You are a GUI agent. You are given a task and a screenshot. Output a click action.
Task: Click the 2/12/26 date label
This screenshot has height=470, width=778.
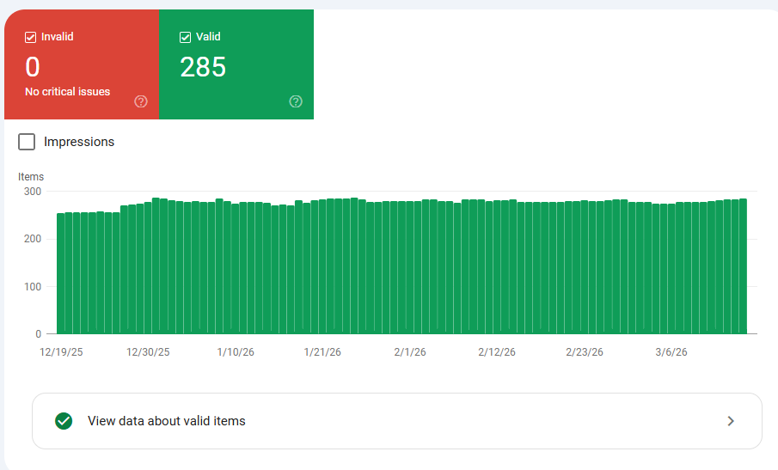point(497,352)
